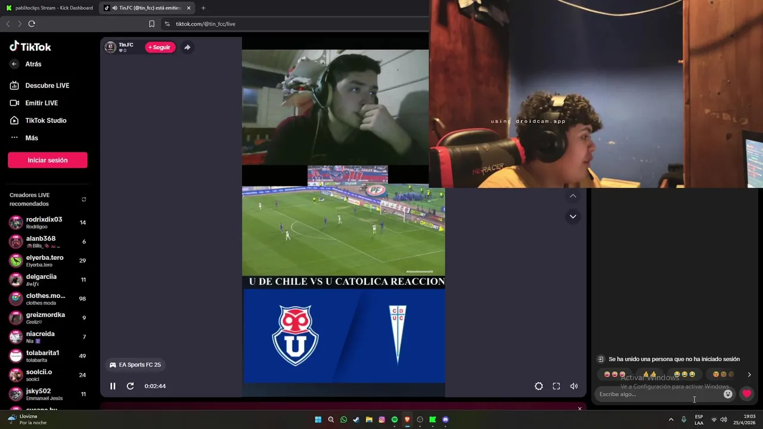Share the live stream with the arrow icon
This screenshot has height=429, width=763.
[187, 47]
